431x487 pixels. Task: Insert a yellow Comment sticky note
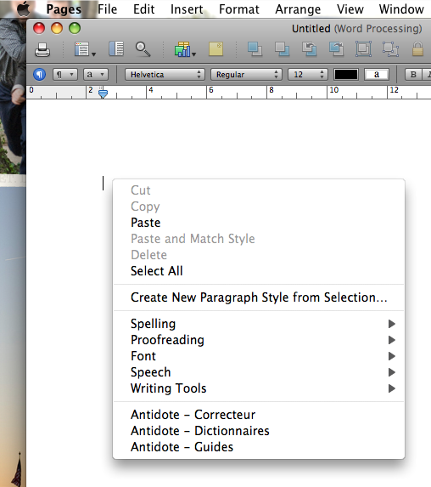215,49
